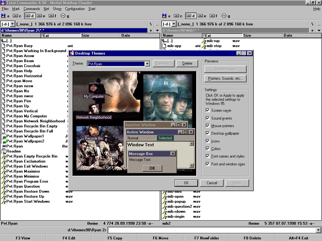322x241 pixels.
Task: Select CD drive g in left panel
Action: 65,16
